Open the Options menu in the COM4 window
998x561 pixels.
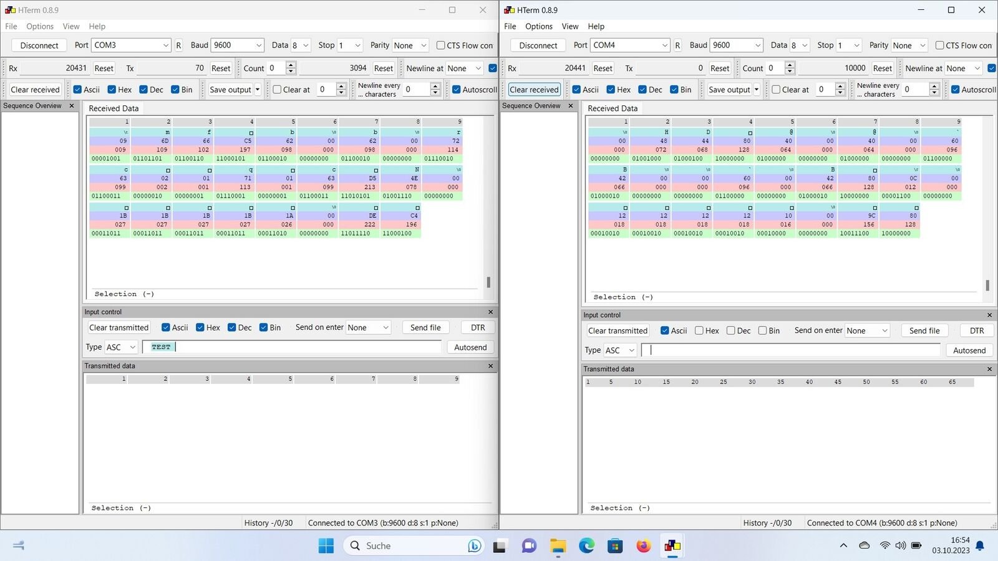pos(538,26)
